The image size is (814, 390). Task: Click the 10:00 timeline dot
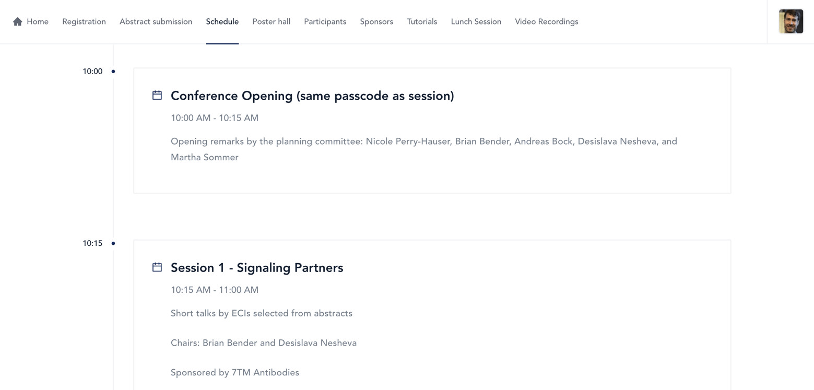[x=113, y=72]
